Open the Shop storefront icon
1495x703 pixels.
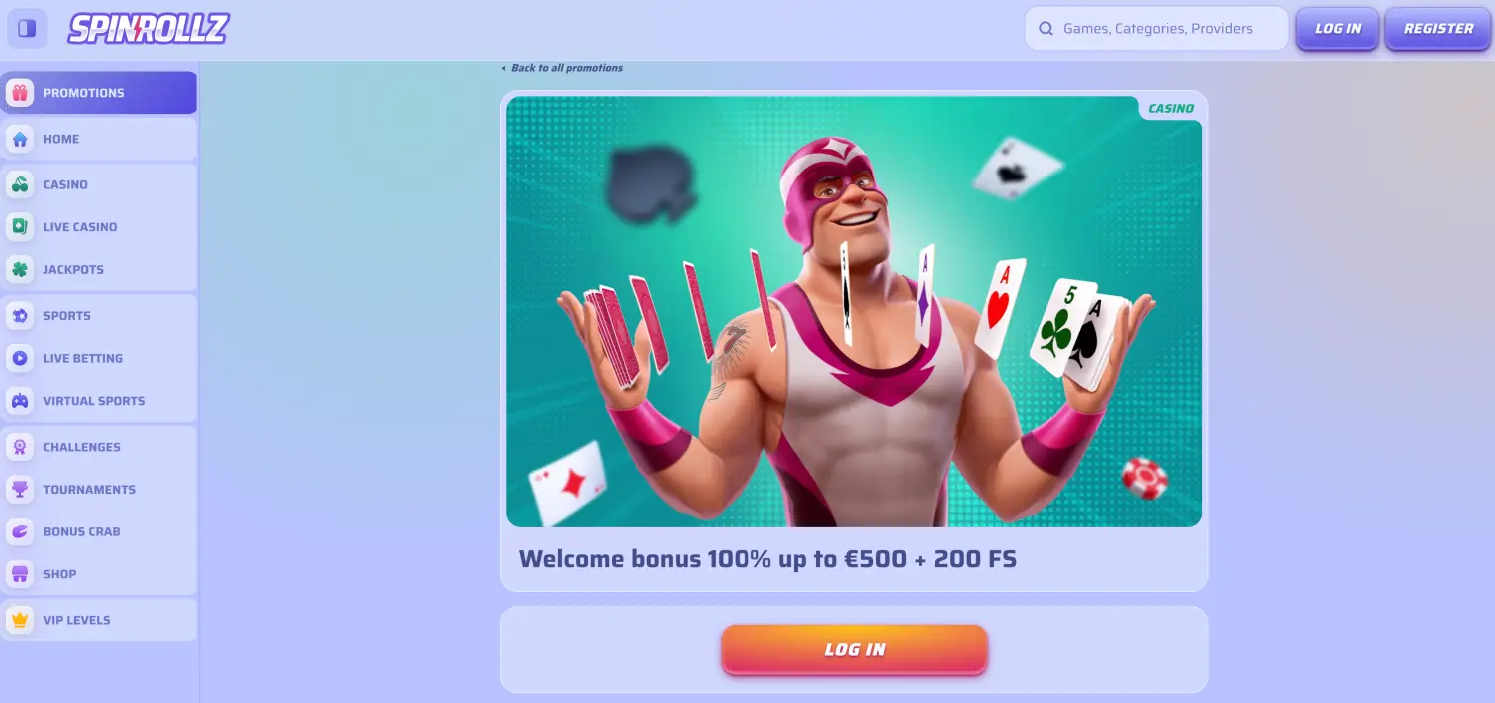click(20, 574)
